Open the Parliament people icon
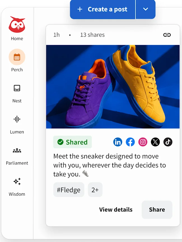Image resolution: width=182 pixels, height=242 pixels. [17, 150]
